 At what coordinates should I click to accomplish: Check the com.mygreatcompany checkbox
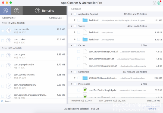tap(3, 86)
